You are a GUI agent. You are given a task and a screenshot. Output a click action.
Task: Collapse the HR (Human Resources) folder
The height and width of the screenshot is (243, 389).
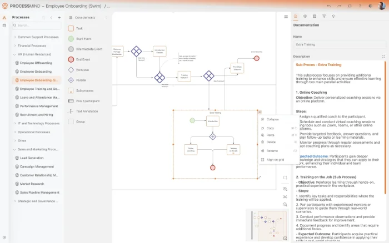point(14,54)
